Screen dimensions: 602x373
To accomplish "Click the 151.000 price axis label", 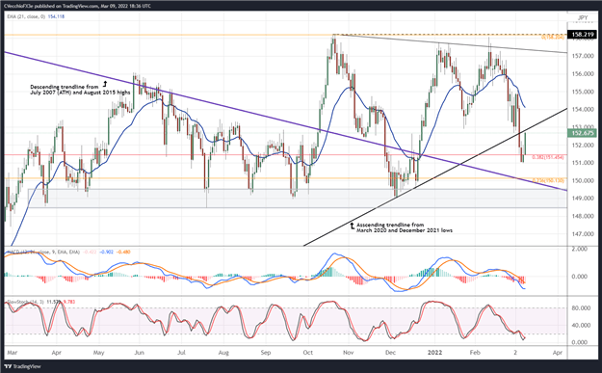I will 583,163.
